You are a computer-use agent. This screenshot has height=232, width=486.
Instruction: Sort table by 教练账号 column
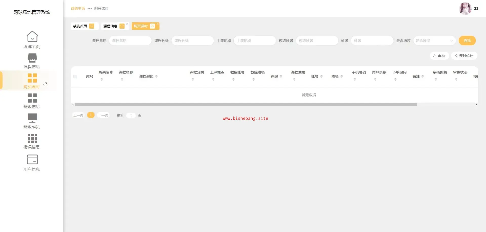coord(233,79)
